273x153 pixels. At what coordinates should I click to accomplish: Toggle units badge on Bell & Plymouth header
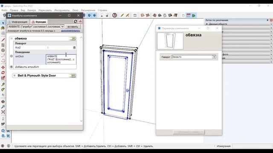pyautogui.click(x=73, y=76)
